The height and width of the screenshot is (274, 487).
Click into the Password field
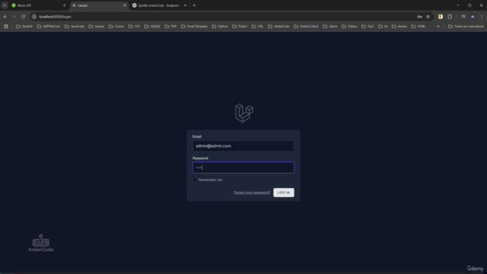(x=243, y=167)
